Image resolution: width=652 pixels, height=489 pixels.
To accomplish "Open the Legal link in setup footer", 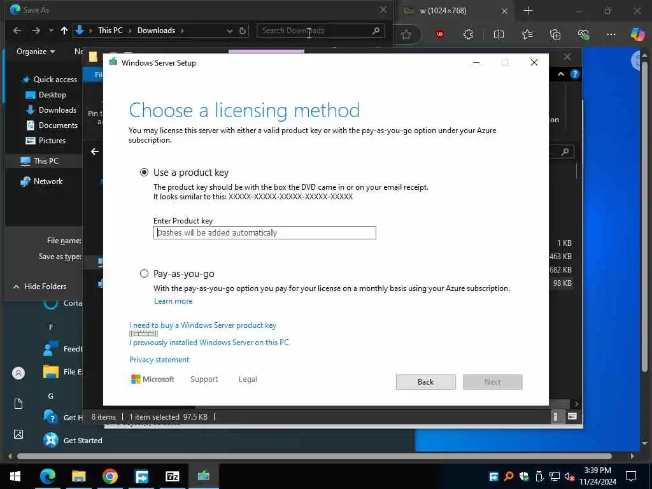I will coord(248,379).
